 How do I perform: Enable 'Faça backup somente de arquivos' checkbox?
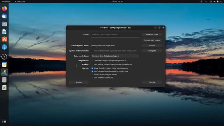[x=92, y=64]
